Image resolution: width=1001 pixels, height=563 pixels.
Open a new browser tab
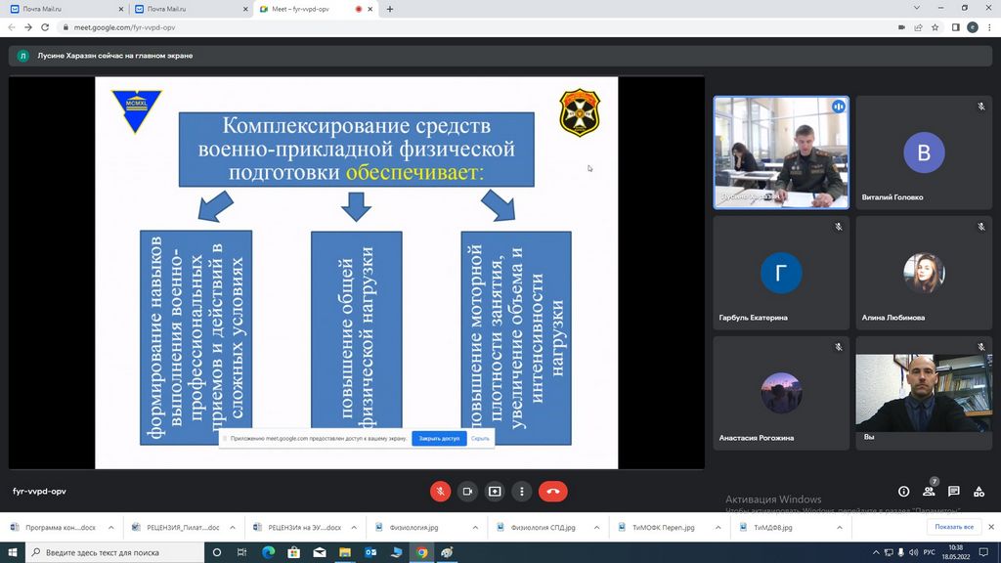(390, 9)
